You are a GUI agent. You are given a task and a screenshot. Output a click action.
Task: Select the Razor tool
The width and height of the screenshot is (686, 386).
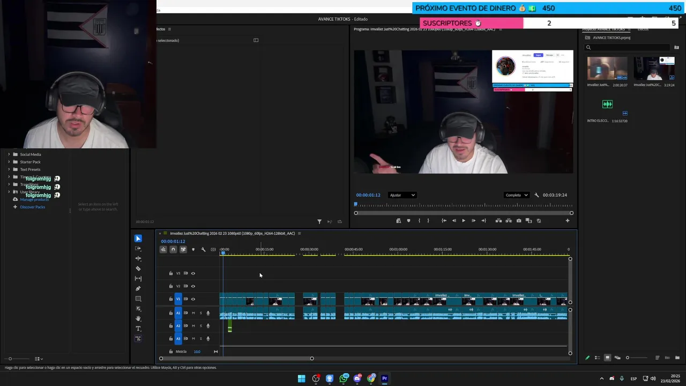pos(138,269)
